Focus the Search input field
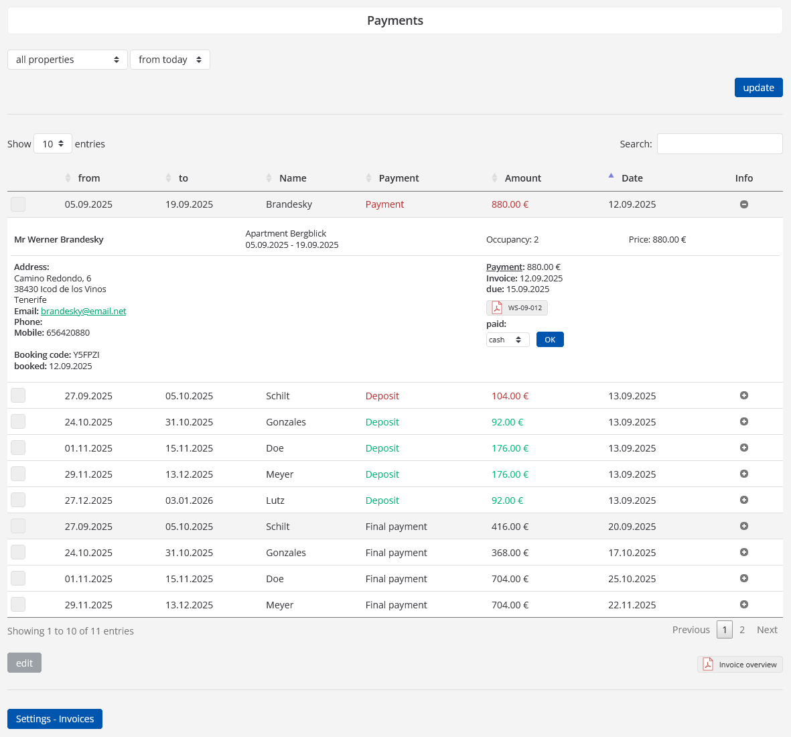This screenshot has width=791, height=737. (x=719, y=144)
